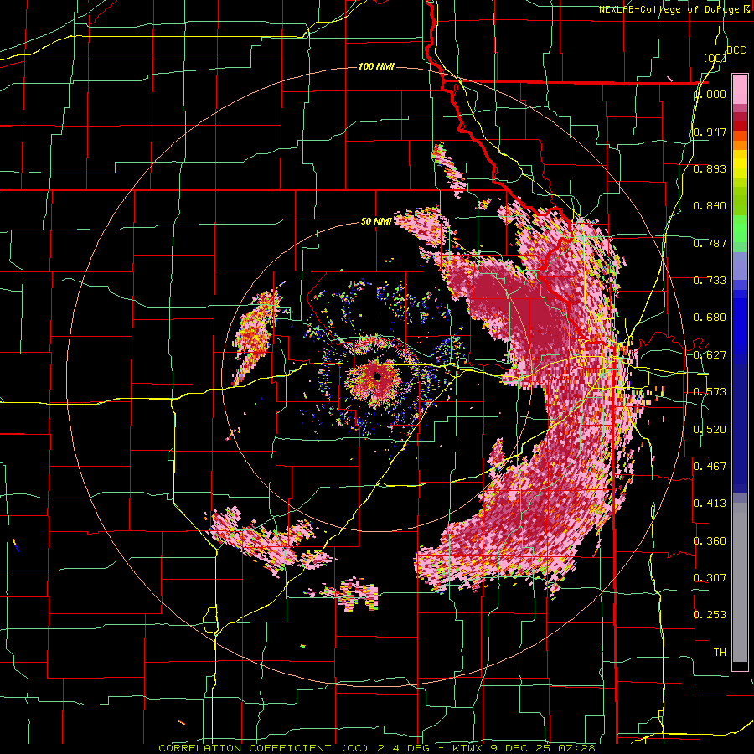The image size is (754, 754).
Task: Click the TH label at the scale bottom
Action: click(x=720, y=653)
